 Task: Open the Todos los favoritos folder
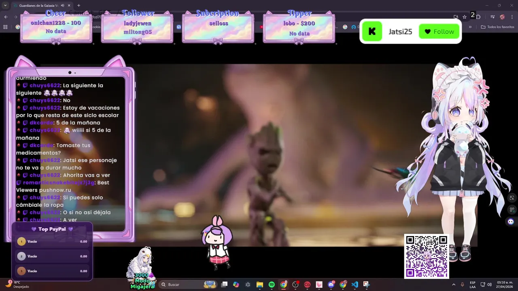pyautogui.click(x=497, y=27)
